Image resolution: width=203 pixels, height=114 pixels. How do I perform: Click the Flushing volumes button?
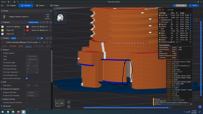33,22
